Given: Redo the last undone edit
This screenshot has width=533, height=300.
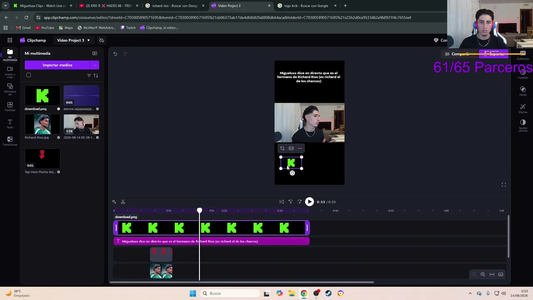Looking at the screenshot, I should point(125,54).
